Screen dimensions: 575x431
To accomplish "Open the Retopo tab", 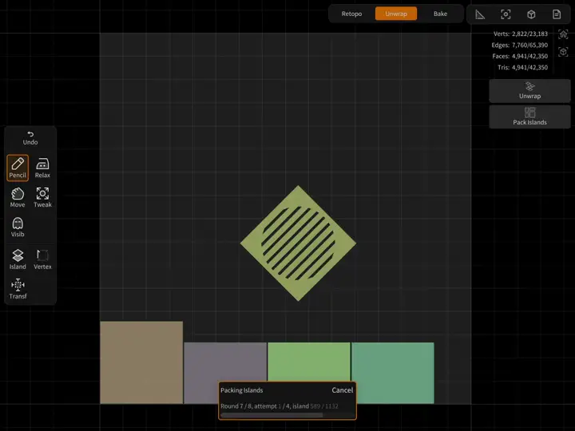I will [351, 14].
